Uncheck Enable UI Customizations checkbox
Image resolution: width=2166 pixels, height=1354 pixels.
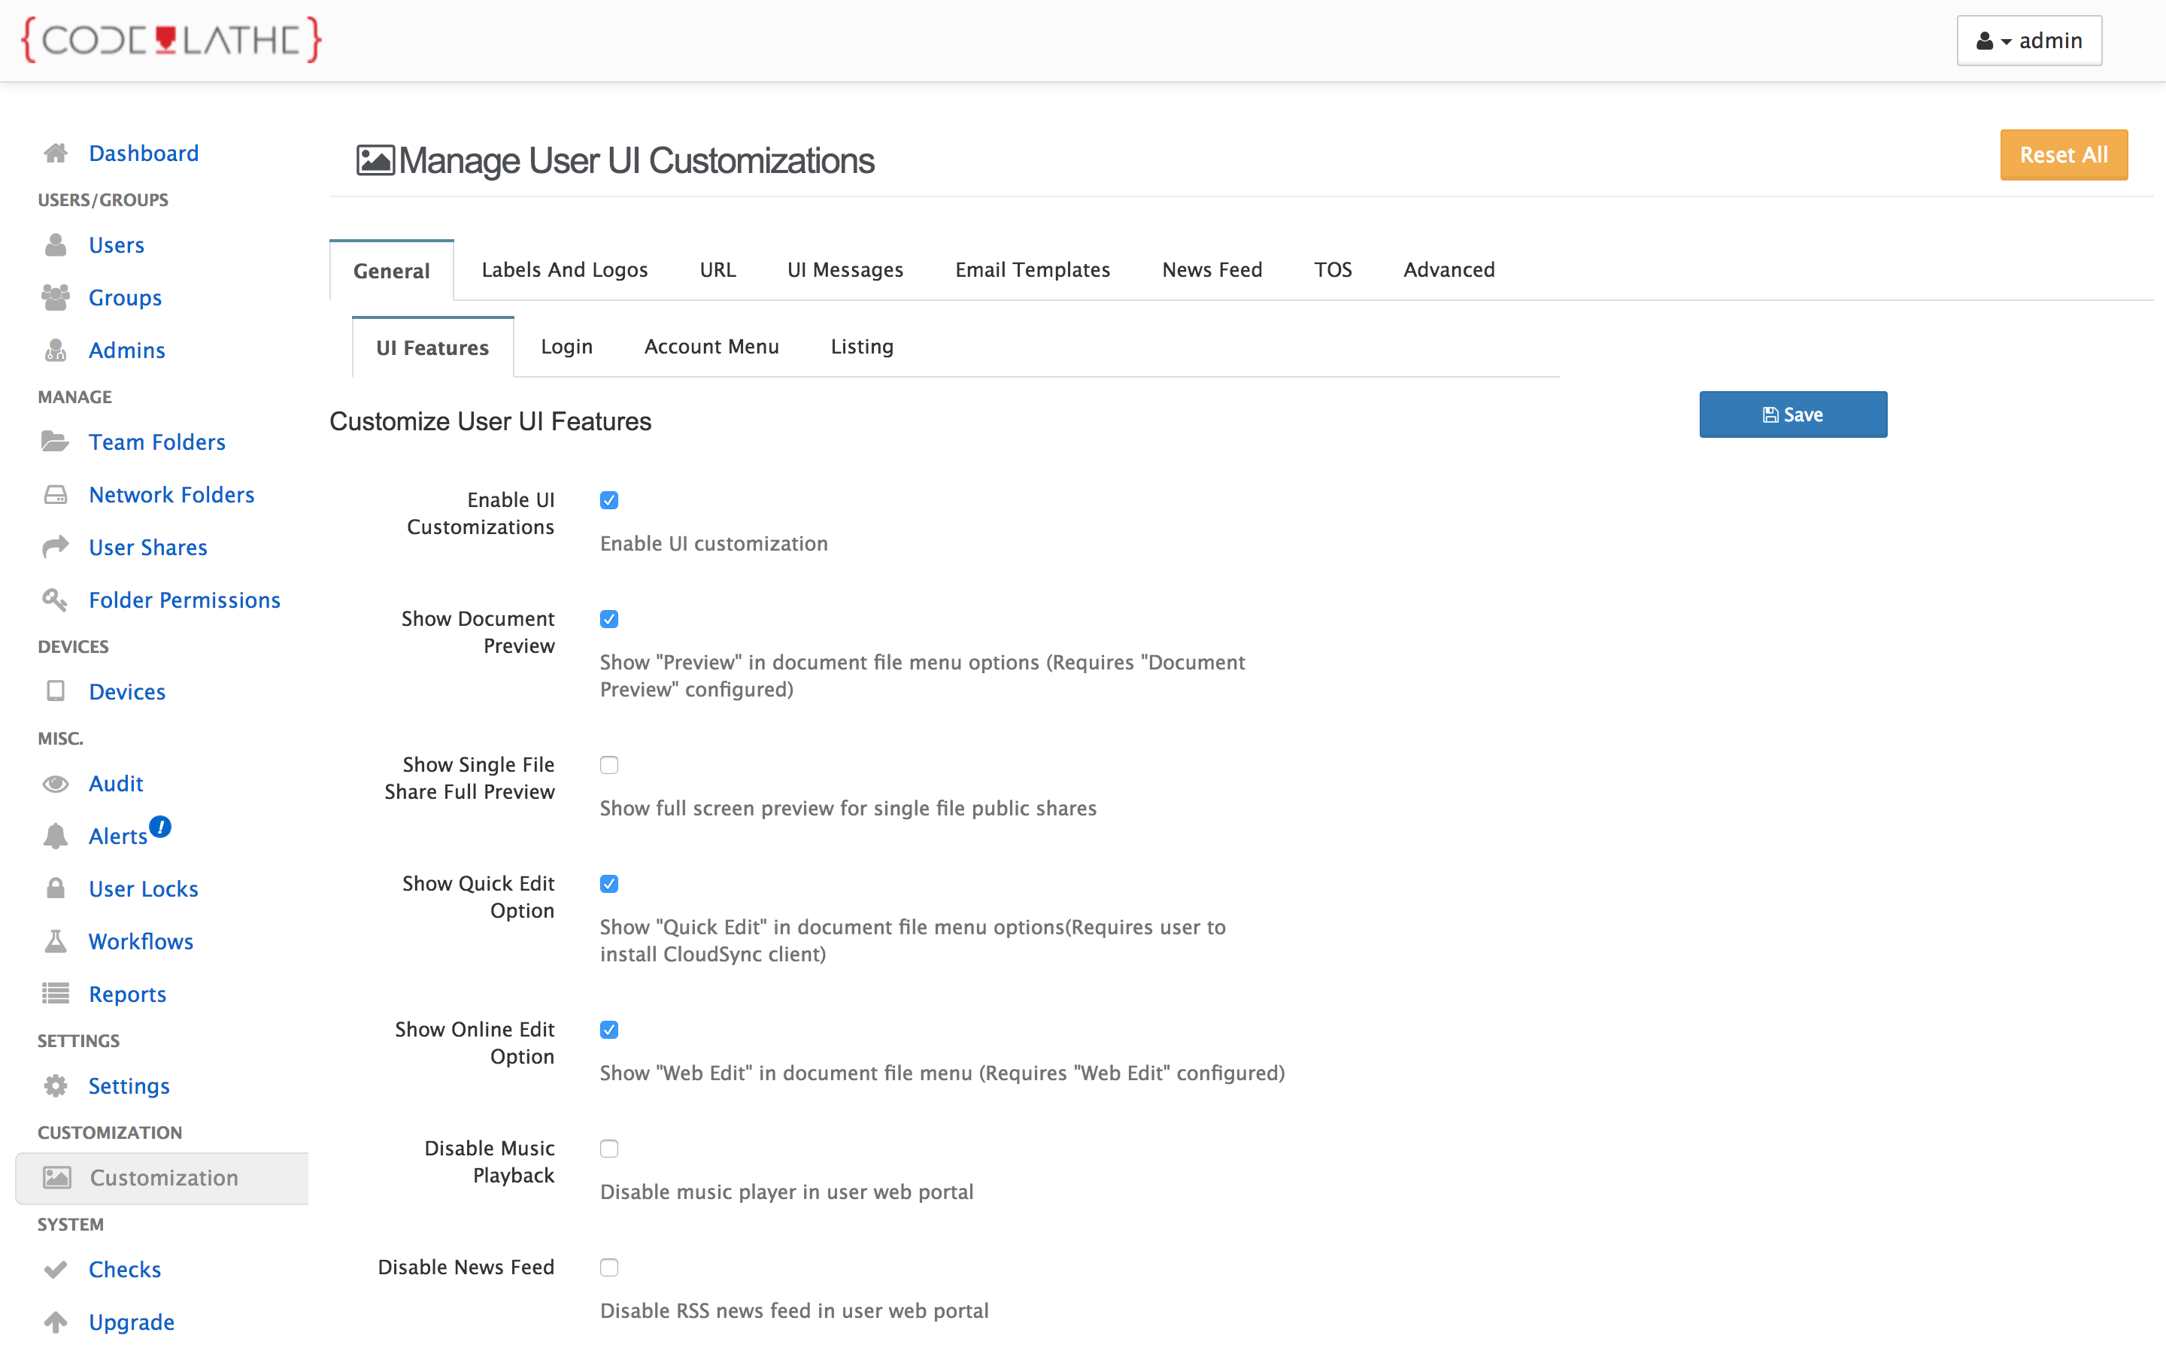609,500
